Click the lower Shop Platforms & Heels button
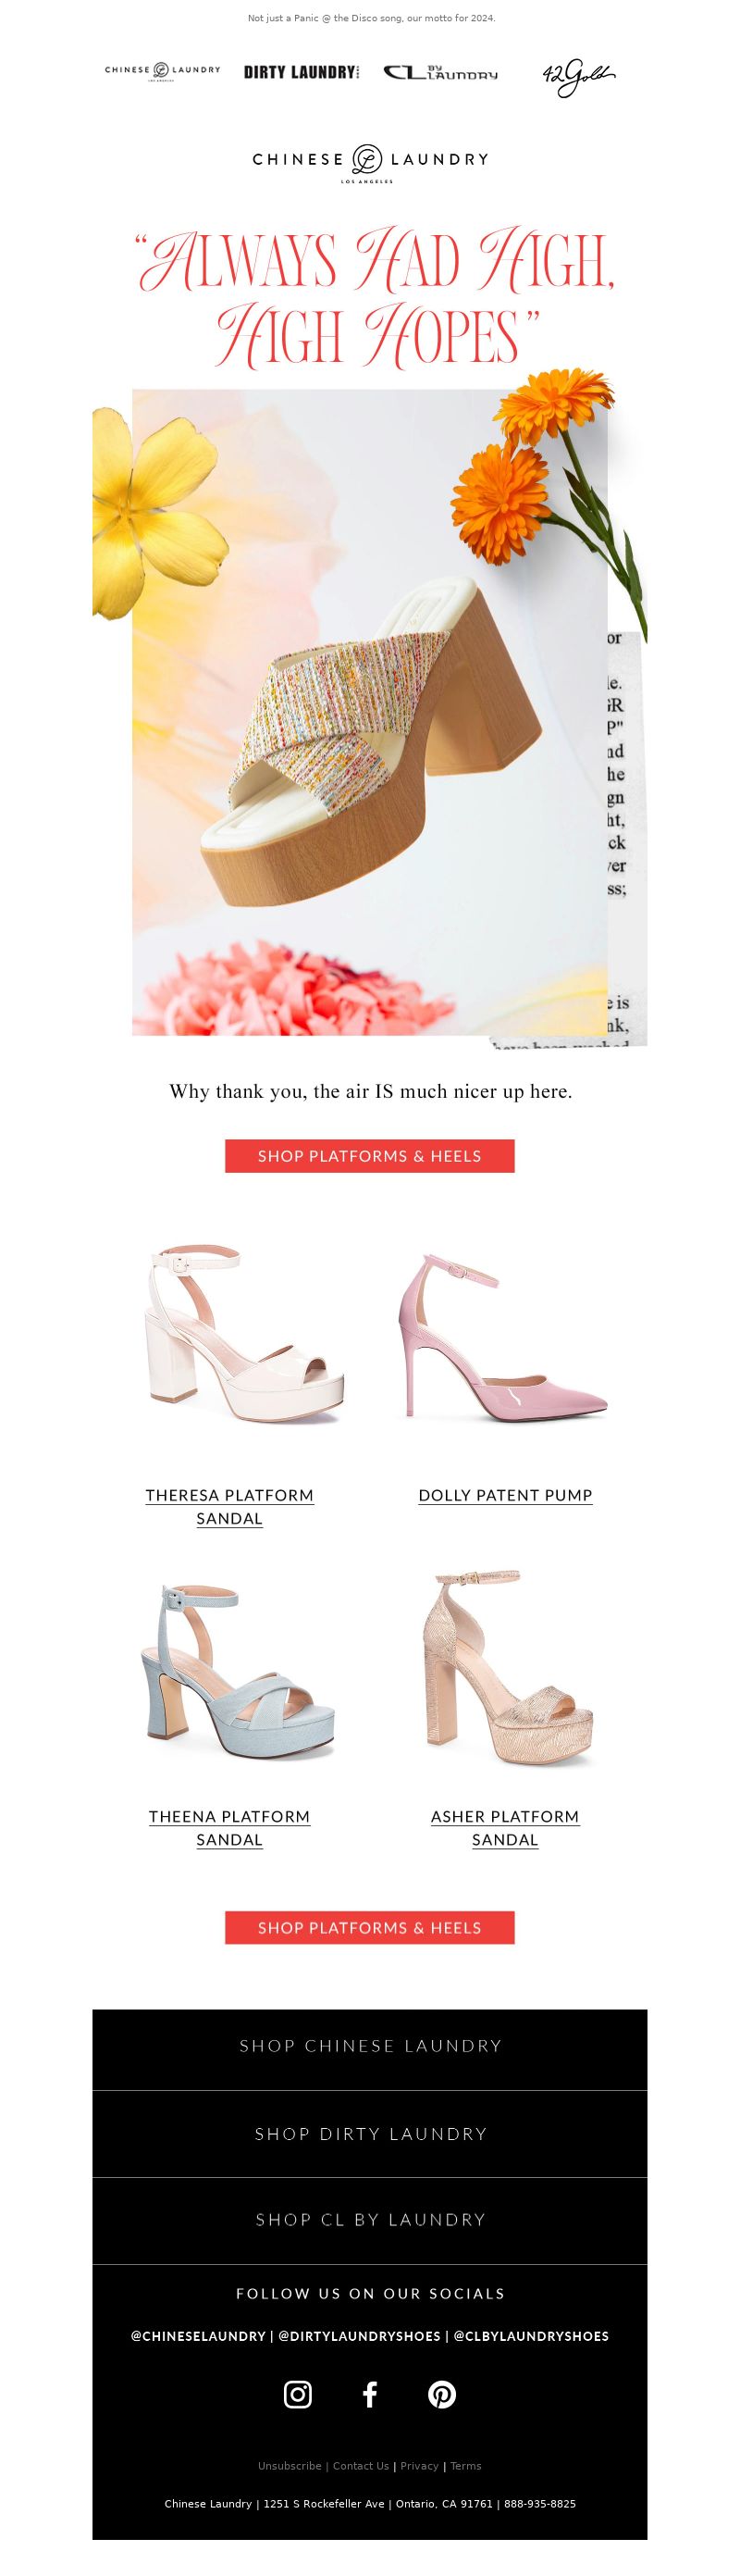The image size is (740, 2576). tap(370, 1927)
